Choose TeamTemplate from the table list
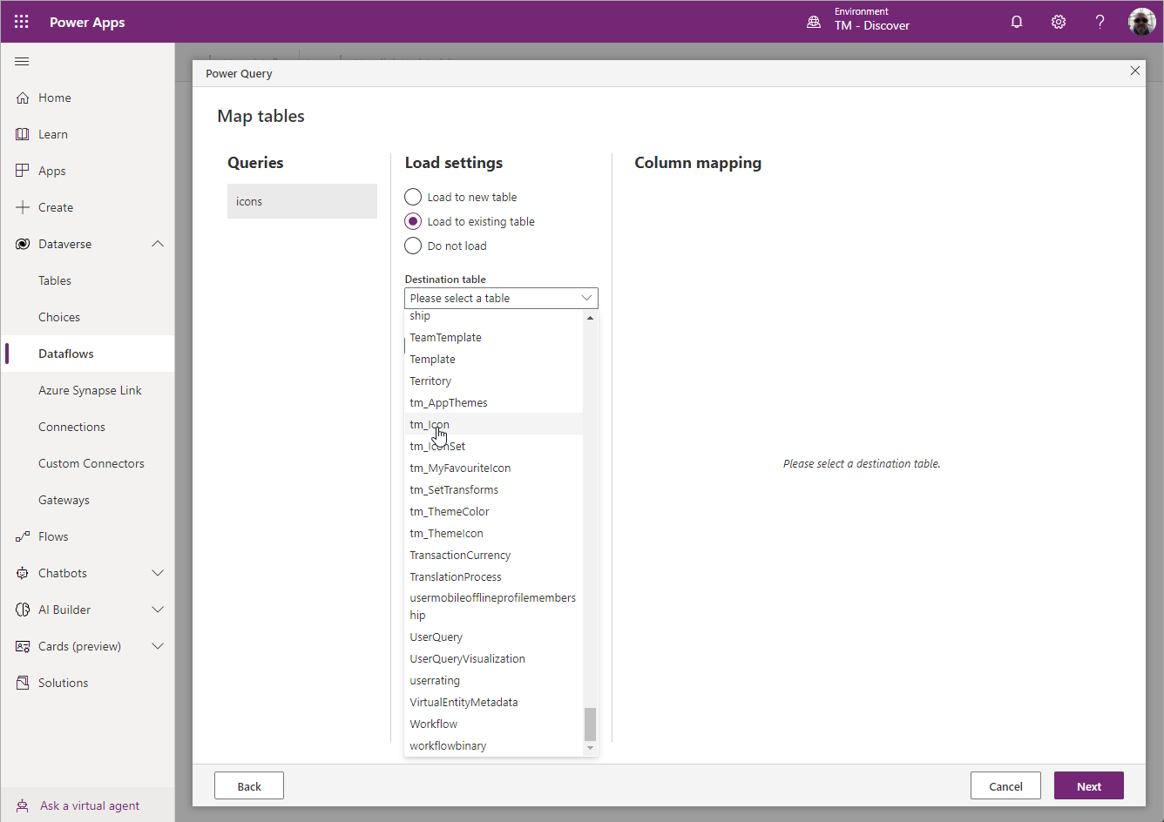Screen dimensions: 1164x822 pyautogui.click(x=494, y=337)
